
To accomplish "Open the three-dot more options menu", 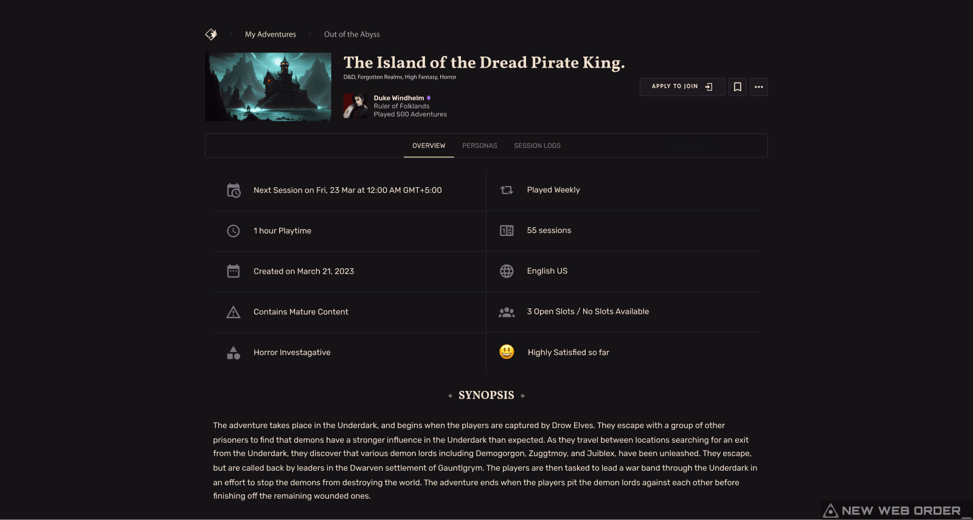I will [x=759, y=87].
